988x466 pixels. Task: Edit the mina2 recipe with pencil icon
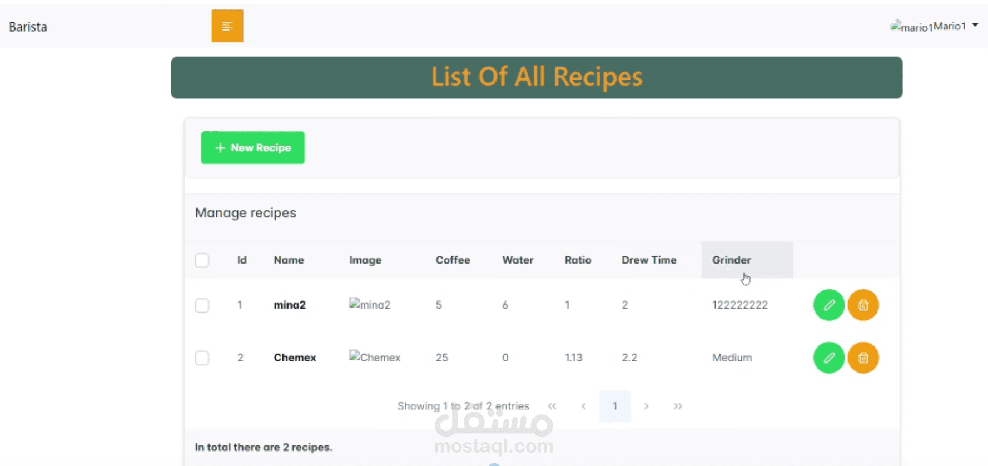click(828, 305)
